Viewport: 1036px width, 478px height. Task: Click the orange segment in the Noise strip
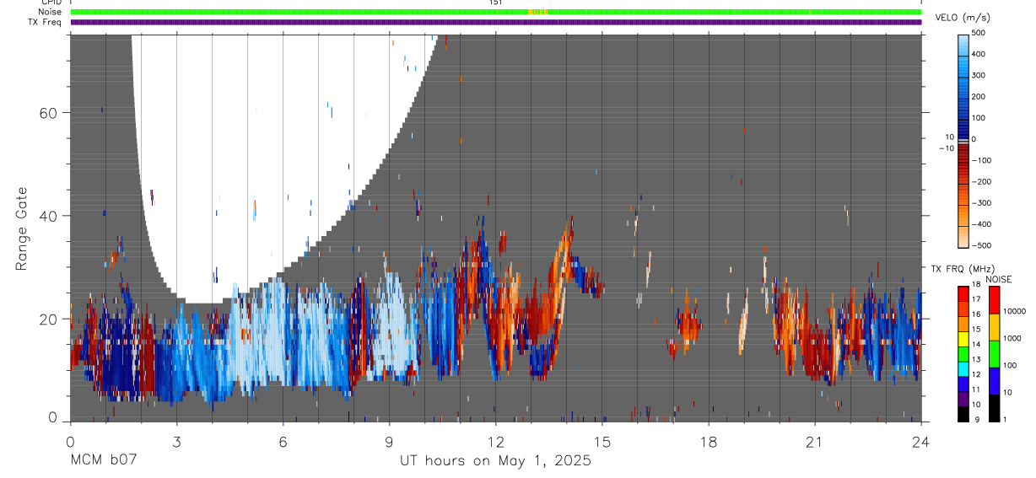pos(537,12)
